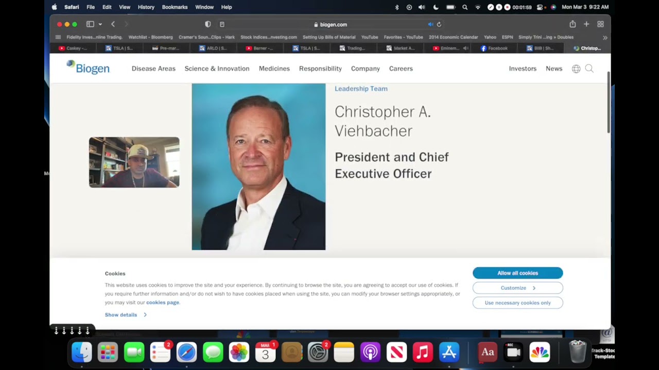Image resolution: width=659 pixels, height=370 pixels.
Task: Open Careers navigation item
Action: pyautogui.click(x=401, y=68)
